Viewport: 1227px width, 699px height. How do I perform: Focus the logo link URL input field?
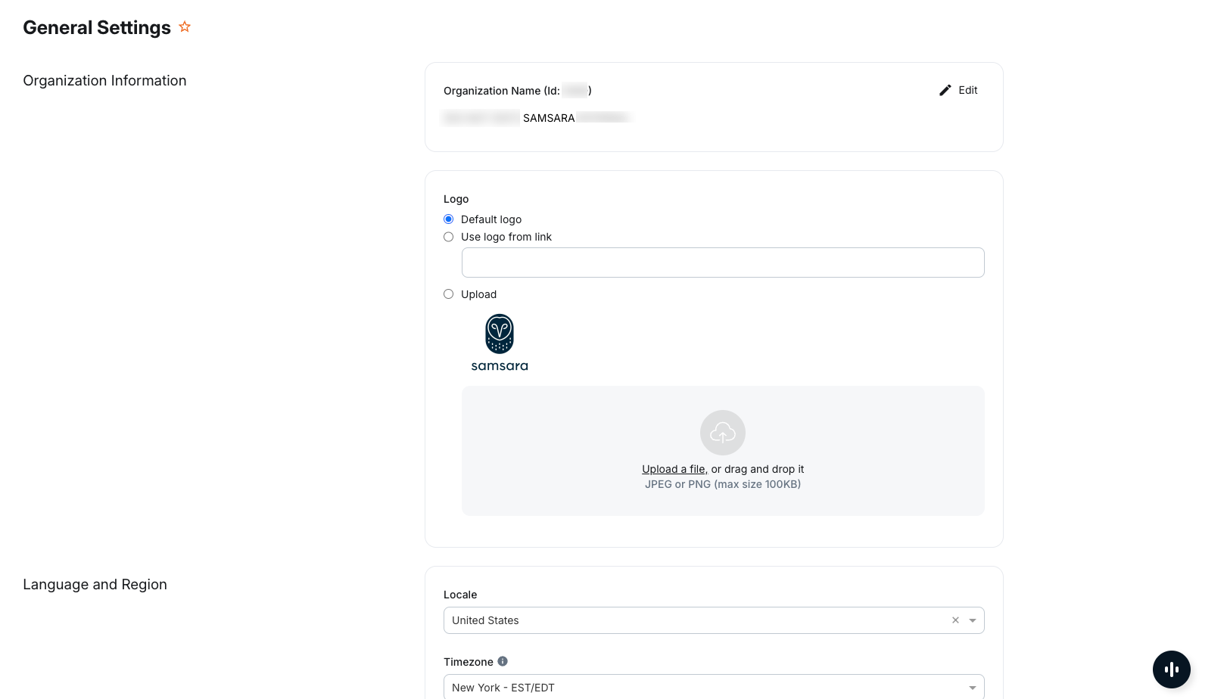(722, 263)
